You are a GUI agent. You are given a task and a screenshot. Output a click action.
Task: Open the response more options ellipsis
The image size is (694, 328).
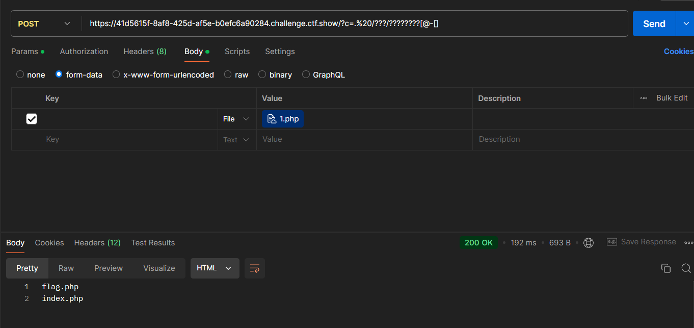click(x=688, y=243)
